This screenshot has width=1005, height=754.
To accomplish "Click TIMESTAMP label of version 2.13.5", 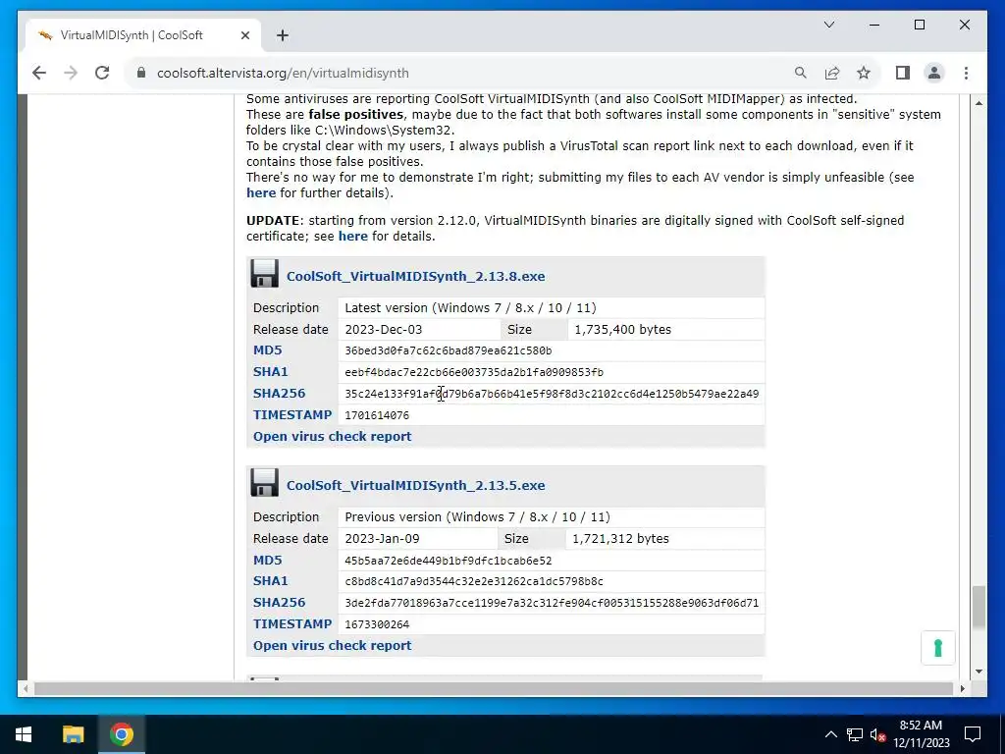I will pyautogui.click(x=292, y=623).
